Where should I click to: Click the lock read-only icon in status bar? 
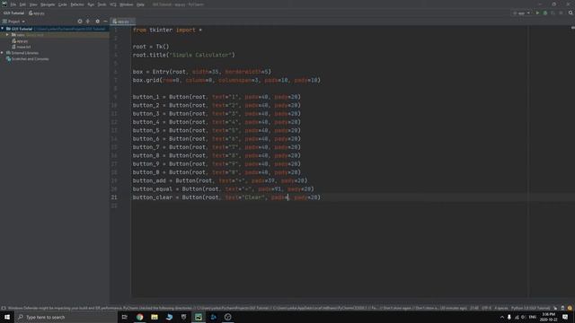click(562, 309)
